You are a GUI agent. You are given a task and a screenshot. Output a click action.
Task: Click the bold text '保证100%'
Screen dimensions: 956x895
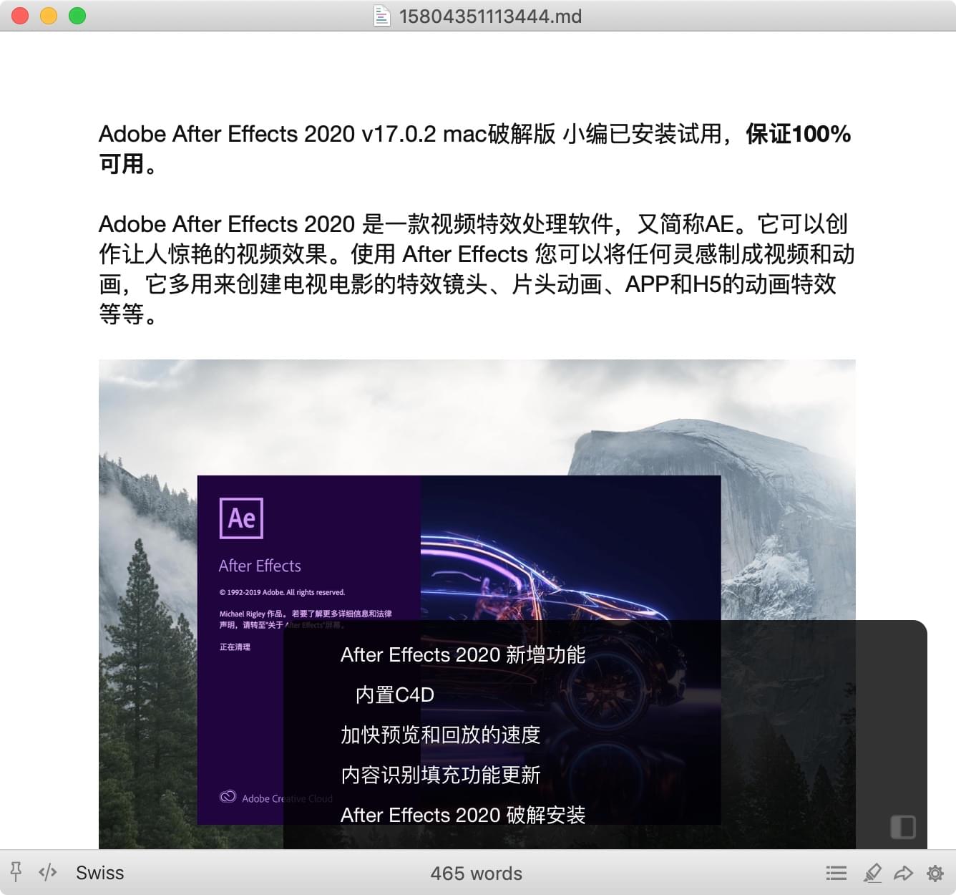798,134
